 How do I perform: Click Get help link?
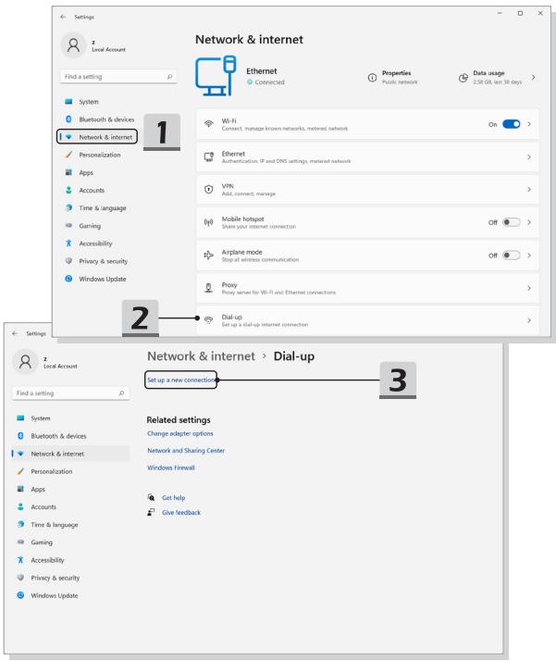174,497
